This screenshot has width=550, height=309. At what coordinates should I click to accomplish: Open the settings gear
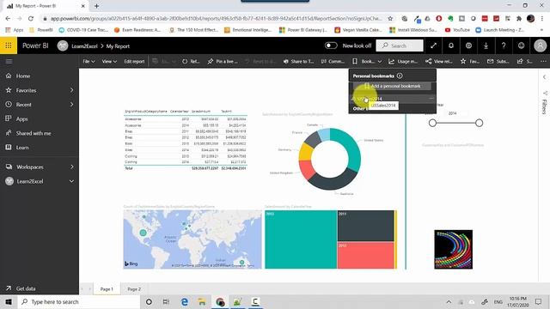point(468,45)
